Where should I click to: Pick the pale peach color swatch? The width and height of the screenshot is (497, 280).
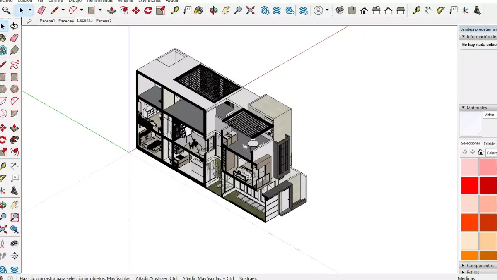469,241
